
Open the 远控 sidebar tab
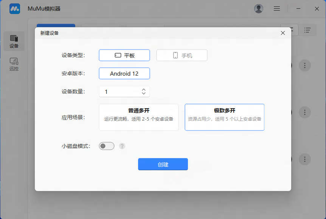pos(14,64)
